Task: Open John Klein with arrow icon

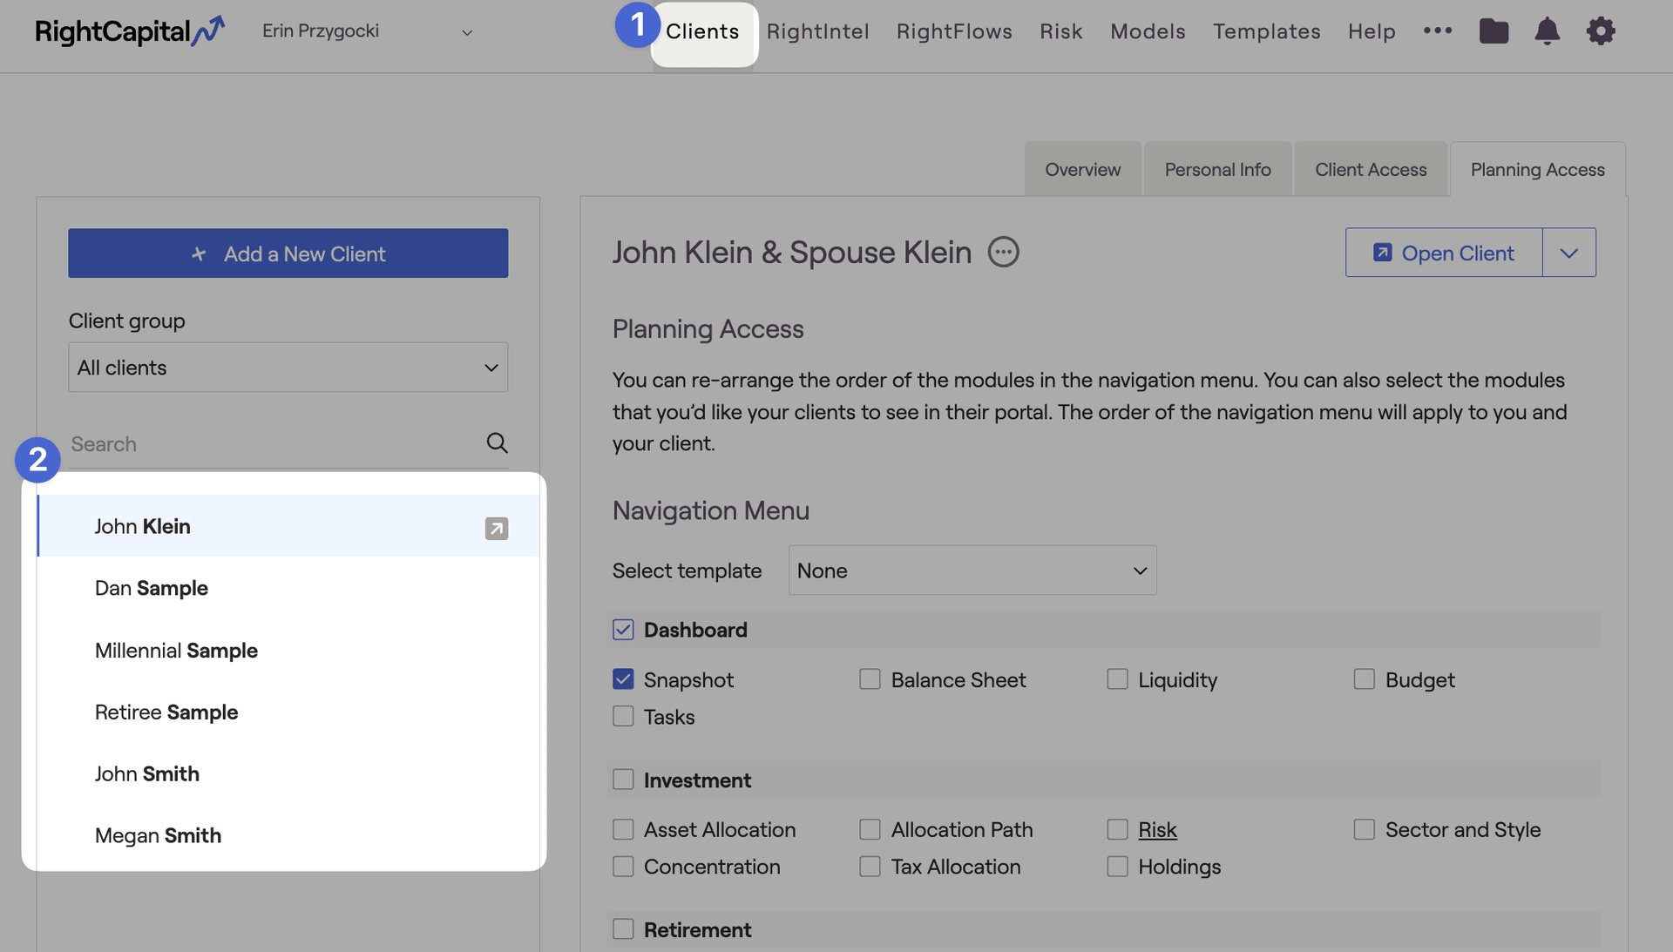Action: (x=497, y=528)
